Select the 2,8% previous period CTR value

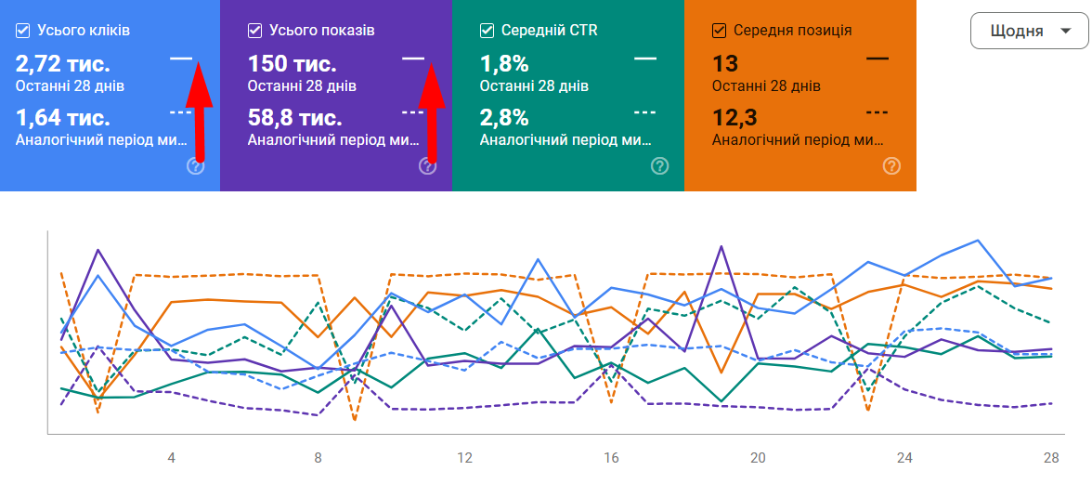(504, 118)
